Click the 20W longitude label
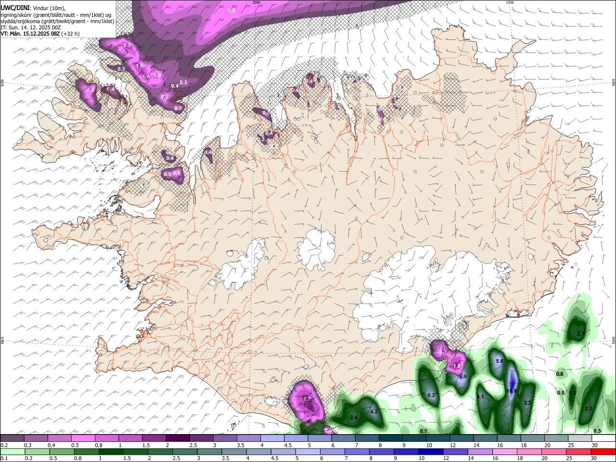The image size is (616, 462). tap(256, 2)
